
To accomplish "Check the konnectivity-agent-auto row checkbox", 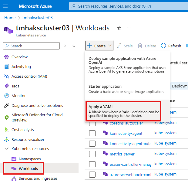I will pos(92,144).
